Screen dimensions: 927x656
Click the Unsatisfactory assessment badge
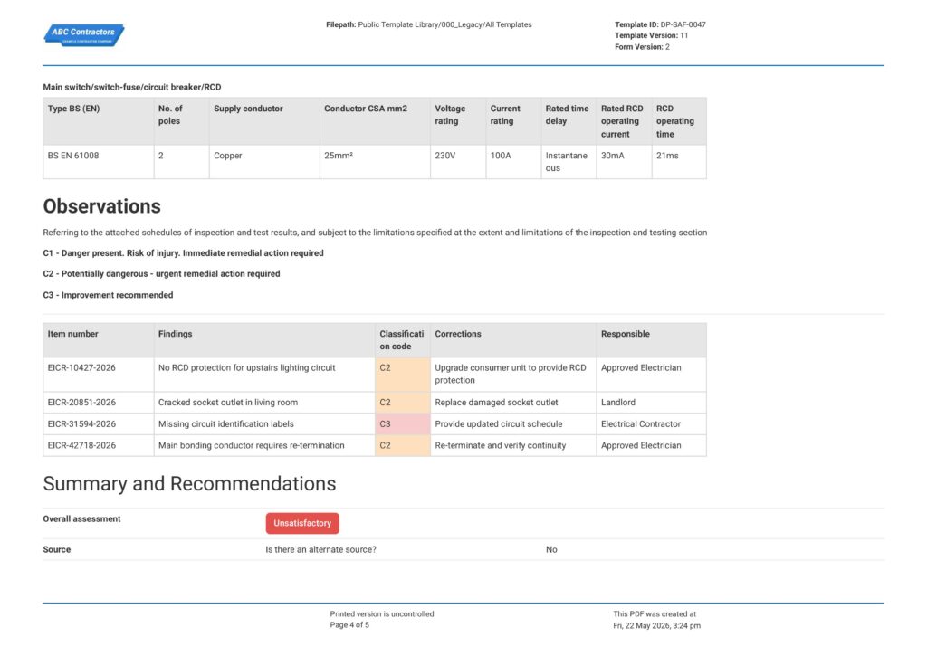pos(302,523)
